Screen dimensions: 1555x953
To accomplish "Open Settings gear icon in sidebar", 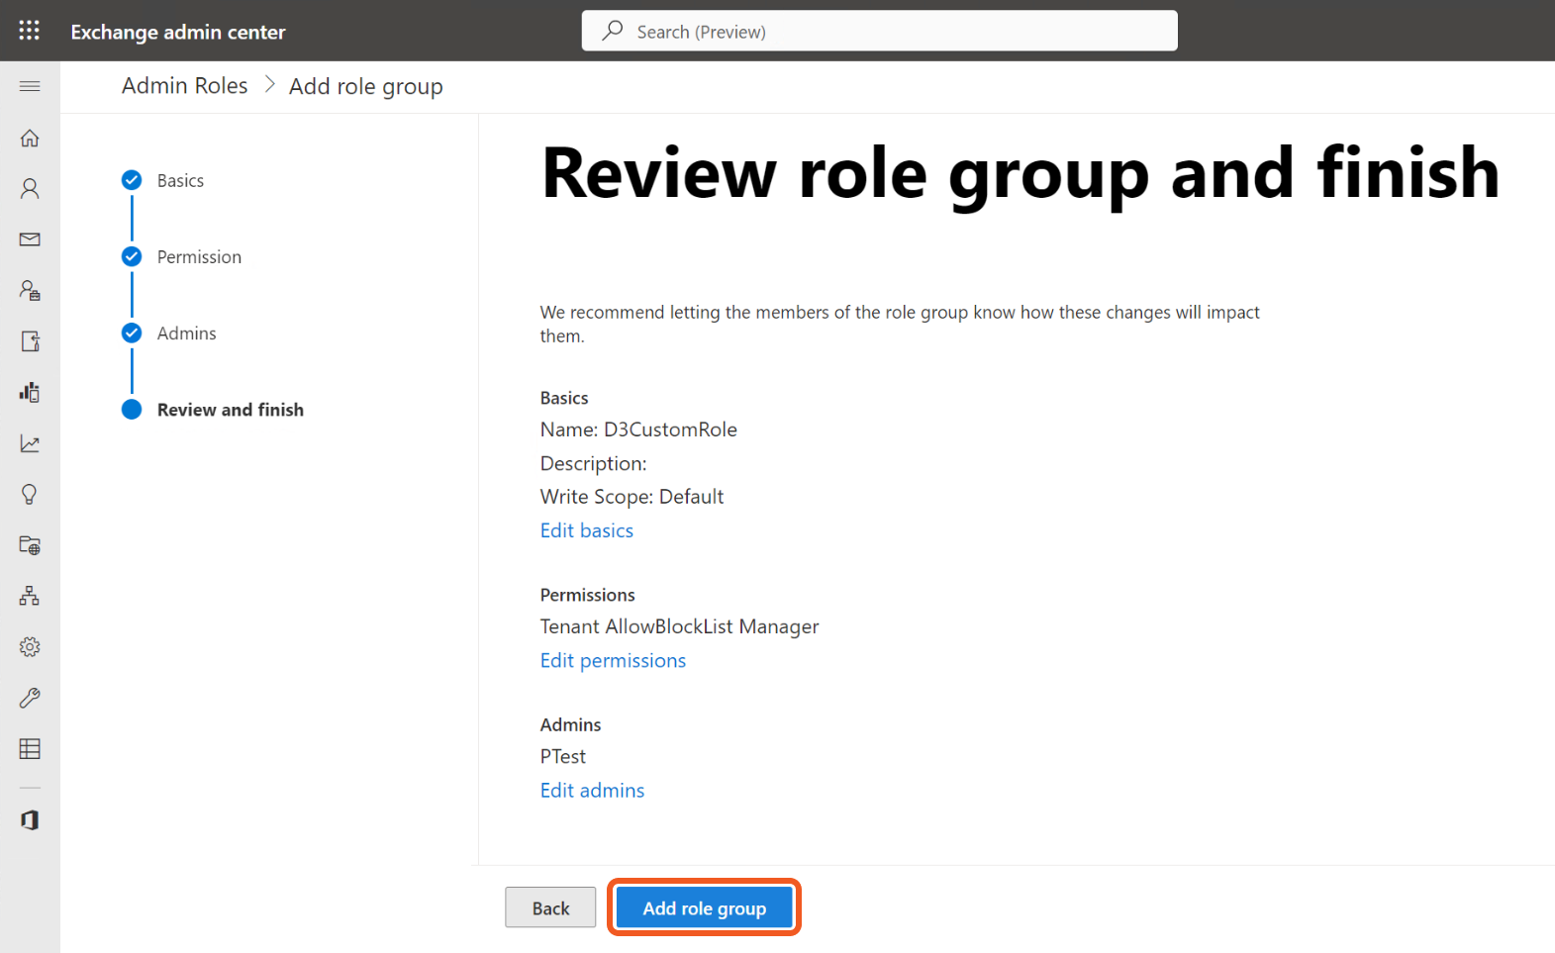I will click(30, 647).
